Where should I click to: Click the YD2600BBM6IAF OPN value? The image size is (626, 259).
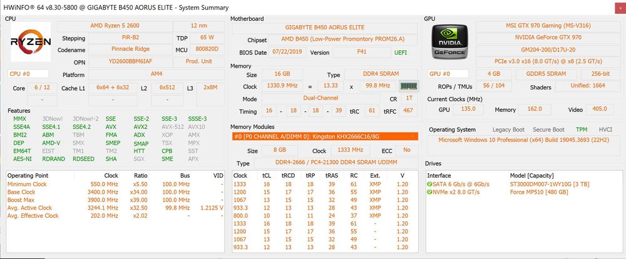coord(130,61)
